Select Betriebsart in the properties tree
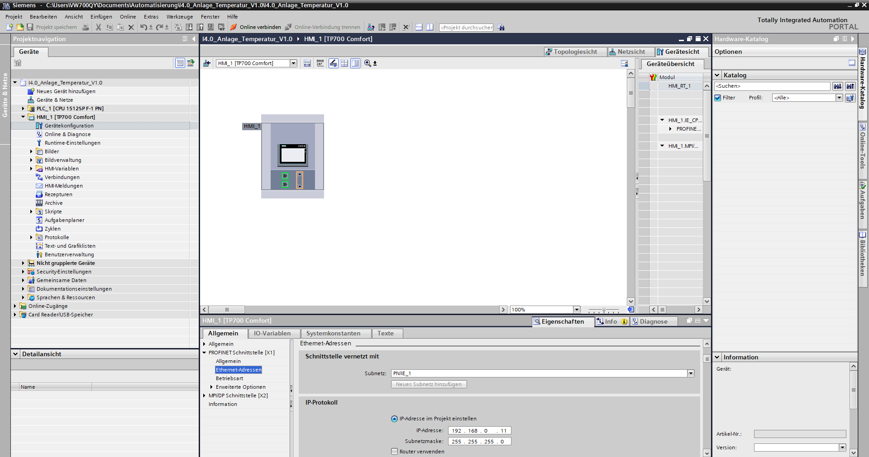The image size is (869, 457). pyautogui.click(x=229, y=378)
